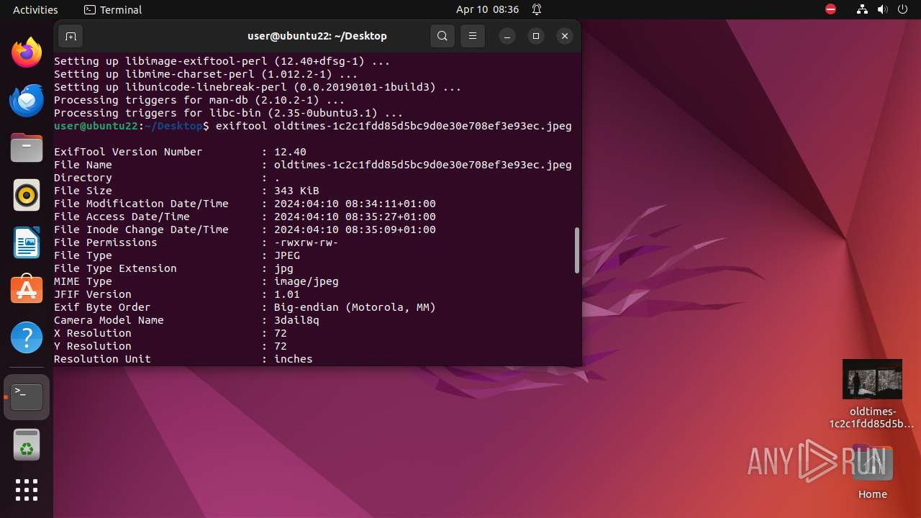Click the 'File Type' JPEG line
921x518 pixels.
[x=176, y=255]
